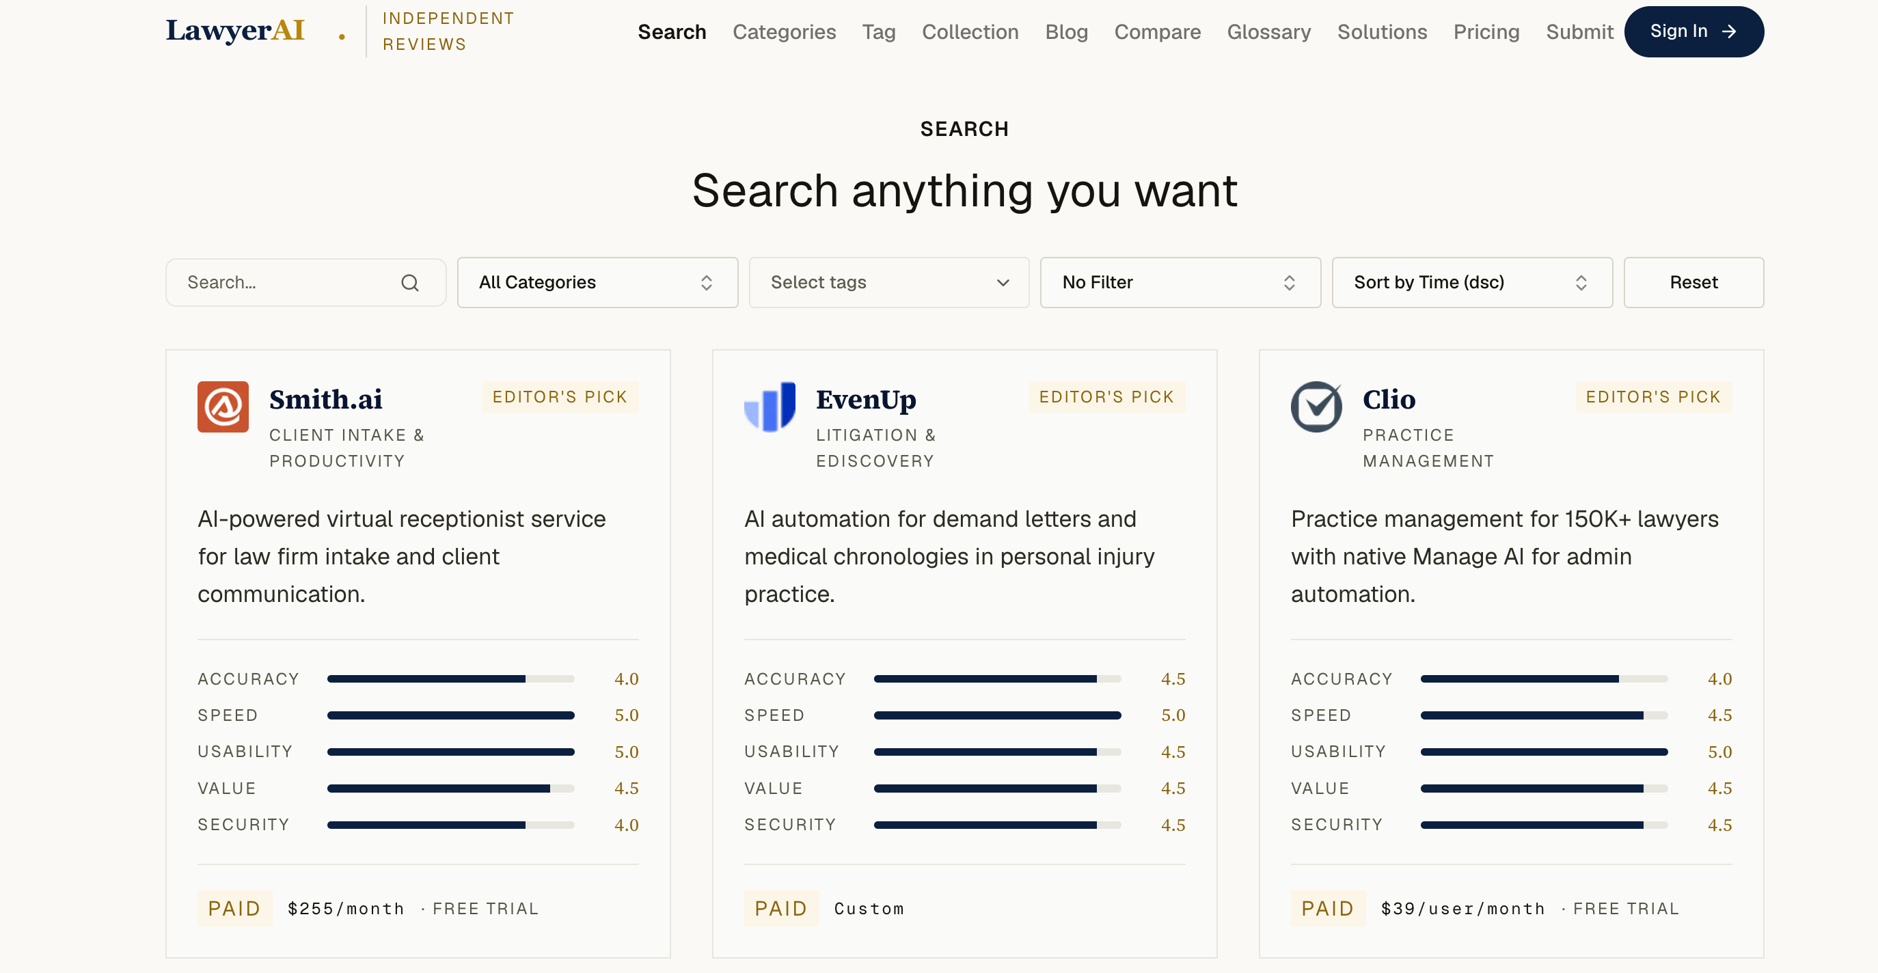Go to the Search nav item
The height and width of the screenshot is (973, 1878).
point(671,32)
